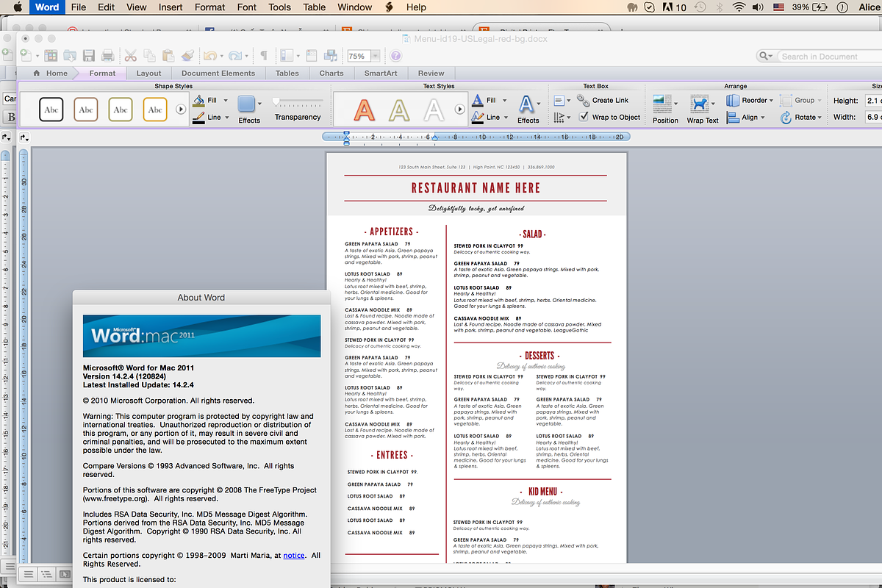Image resolution: width=882 pixels, height=588 pixels.
Task: Open the SmartArt ribbon tab
Action: (x=381, y=73)
